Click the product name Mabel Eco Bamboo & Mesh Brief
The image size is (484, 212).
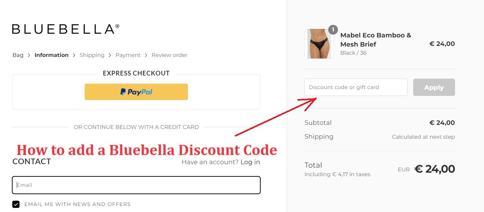[375, 40]
